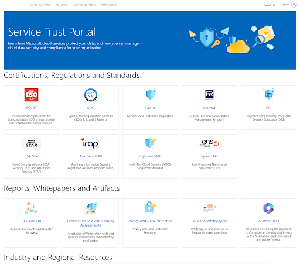300x264 pixels.
Task: Click the CSA STAR logo icon
Action: pos(31,143)
